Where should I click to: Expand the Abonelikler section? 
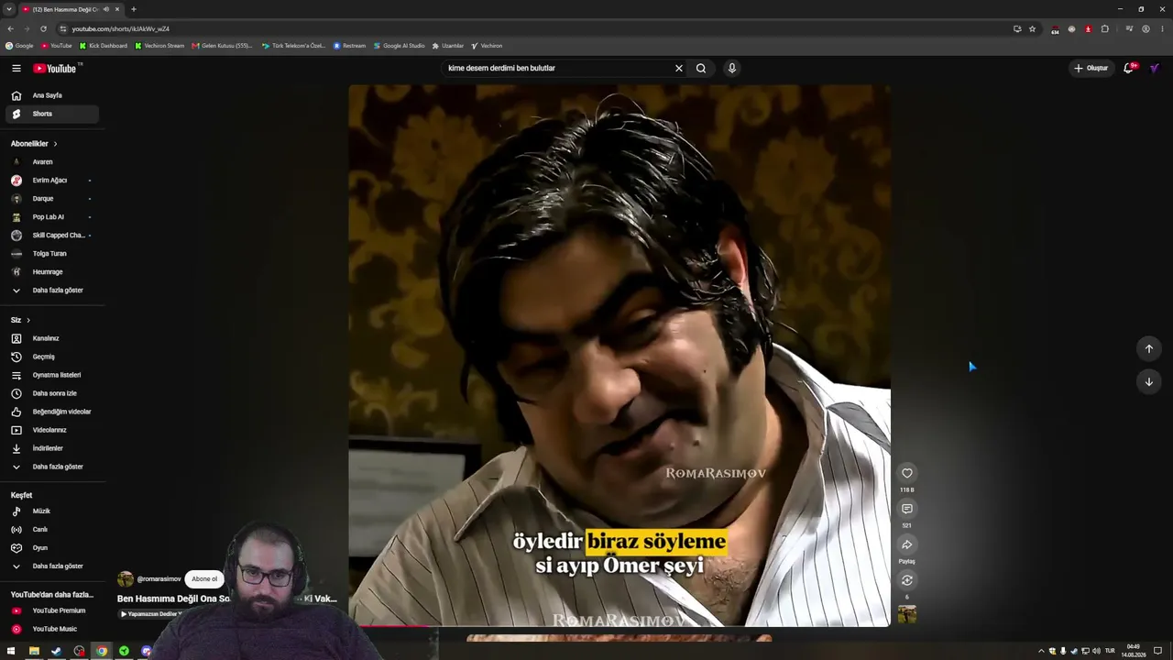[x=34, y=144]
